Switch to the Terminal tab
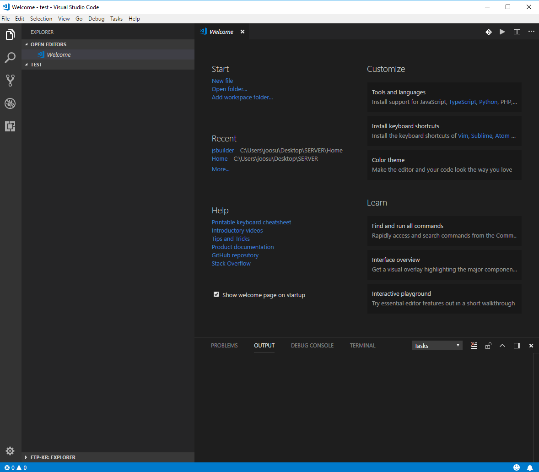 point(362,346)
